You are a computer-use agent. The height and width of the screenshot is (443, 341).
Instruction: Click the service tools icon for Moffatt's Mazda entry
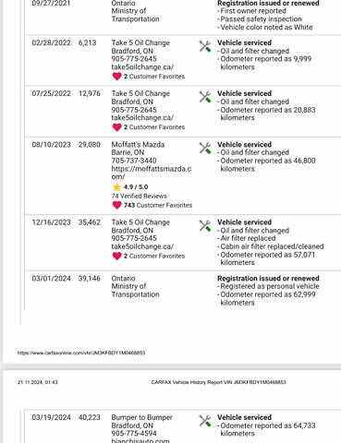205,148
